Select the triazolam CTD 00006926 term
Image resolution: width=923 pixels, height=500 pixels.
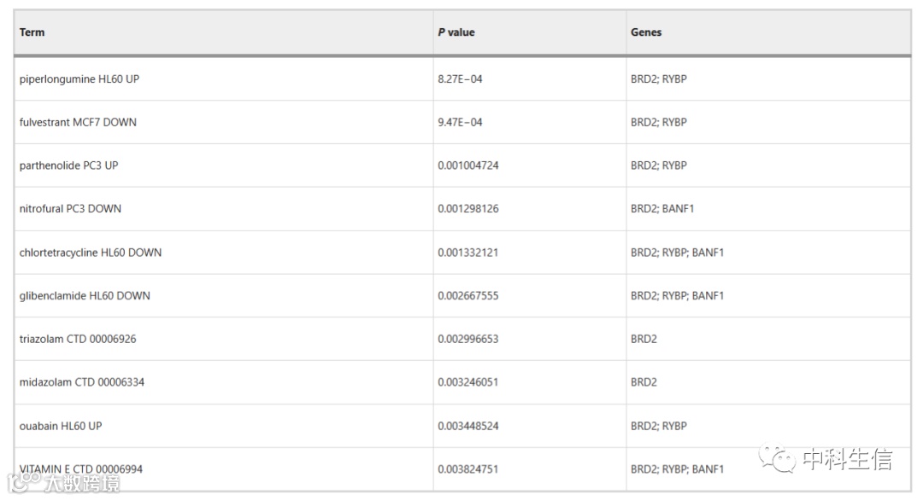pos(78,339)
